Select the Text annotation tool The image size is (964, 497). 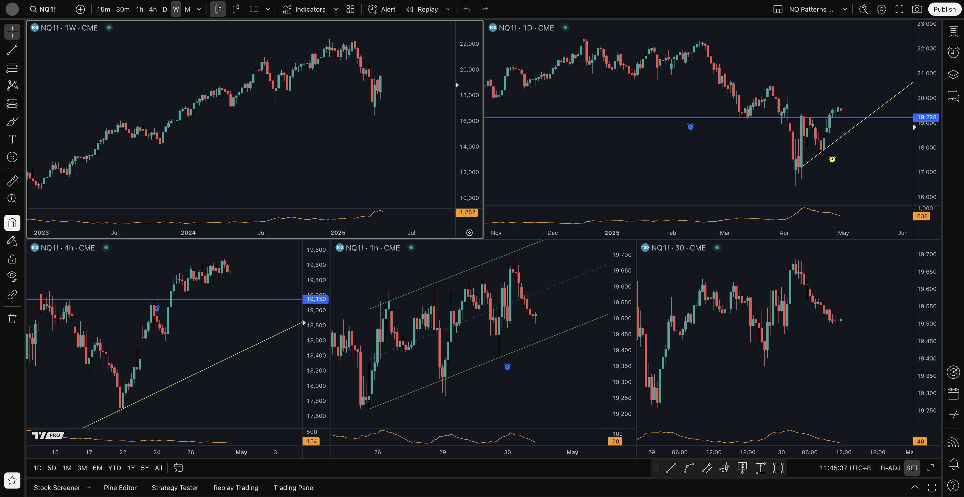[x=12, y=139]
